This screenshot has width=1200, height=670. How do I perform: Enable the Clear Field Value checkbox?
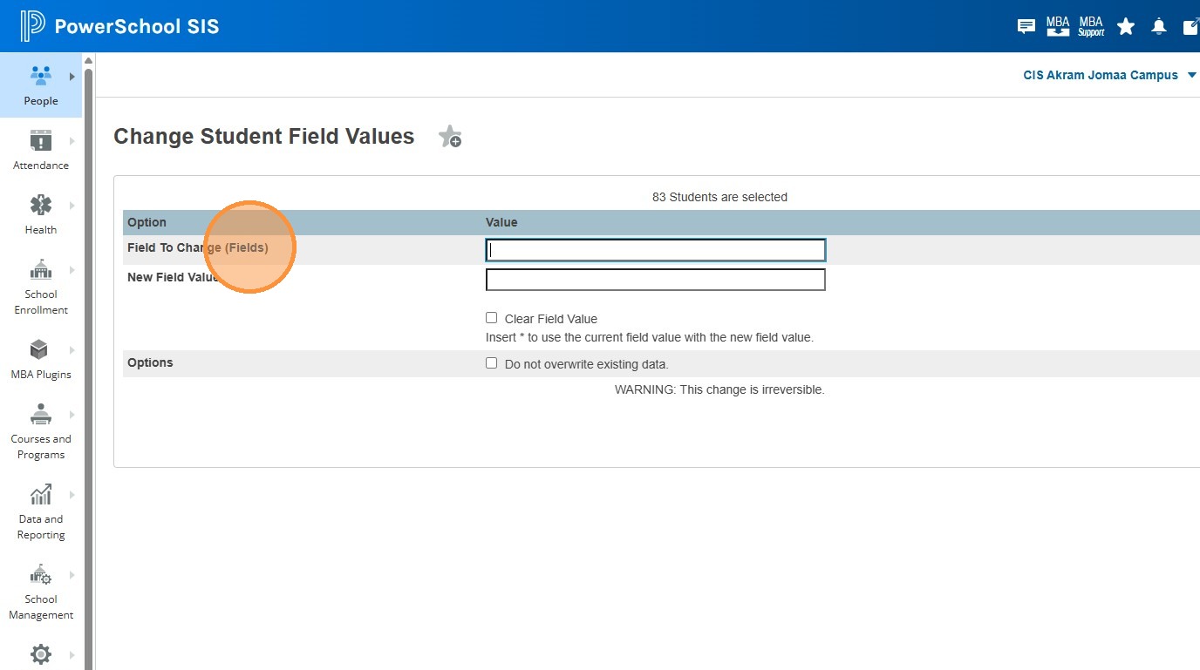[x=492, y=318]
